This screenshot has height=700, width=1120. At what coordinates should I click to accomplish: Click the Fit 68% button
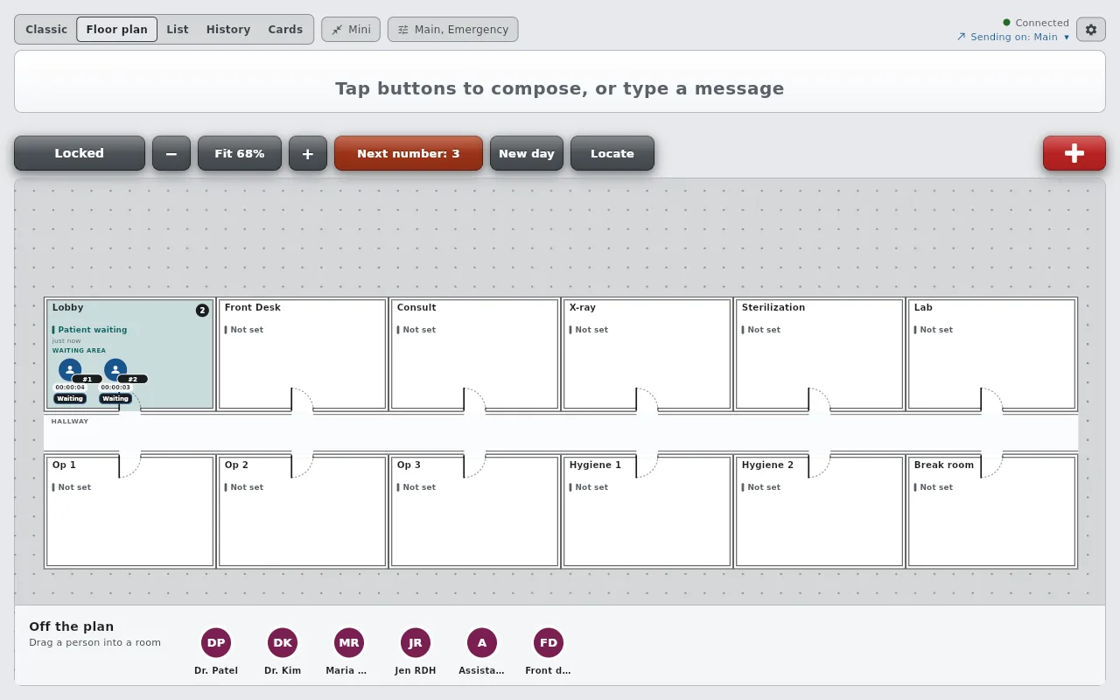click(240, 153)
